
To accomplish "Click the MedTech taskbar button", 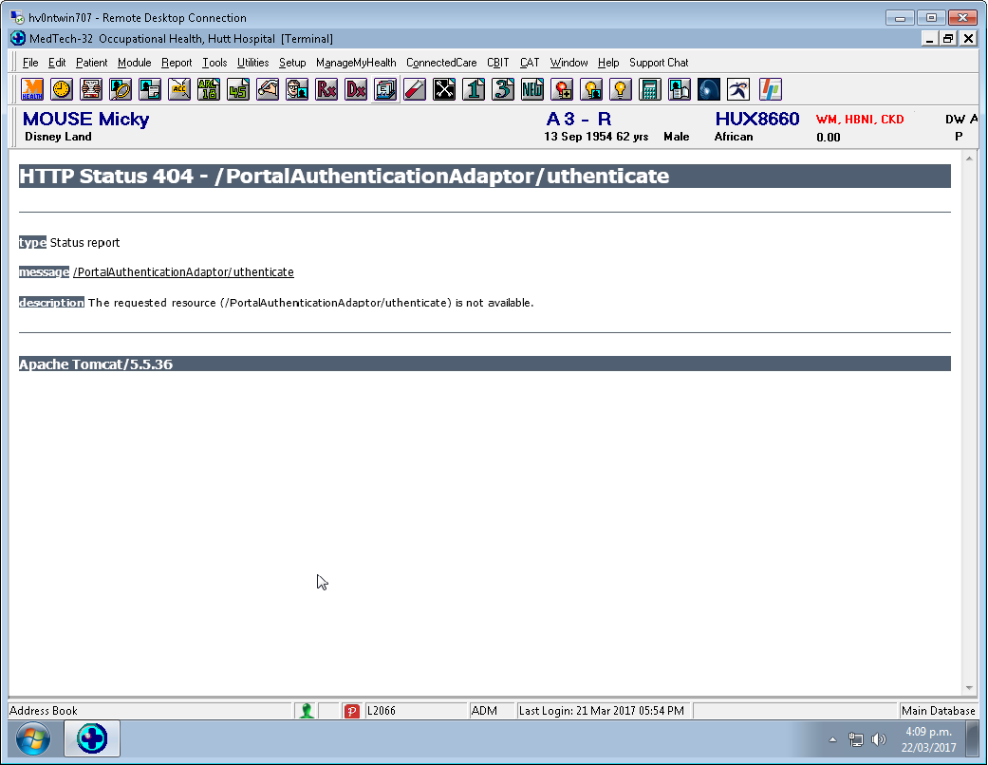I will click(x=92, y=738).
